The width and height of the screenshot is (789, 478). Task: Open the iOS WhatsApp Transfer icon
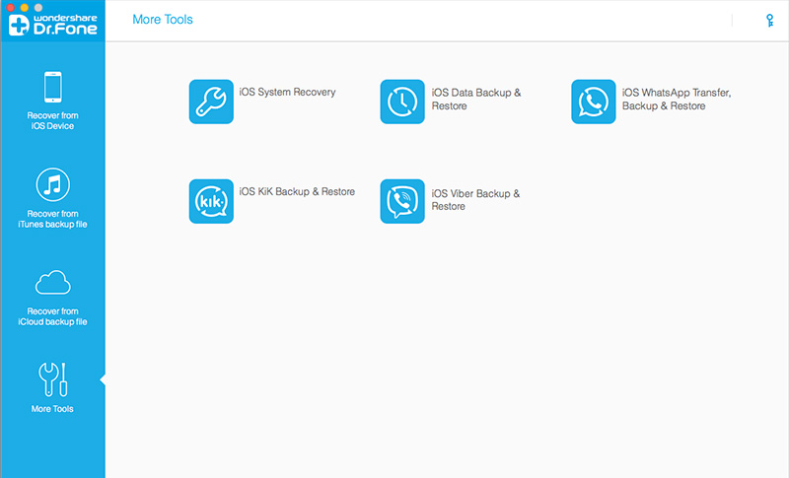click(x=594, y=102)
